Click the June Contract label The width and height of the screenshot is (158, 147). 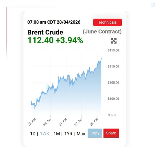tap(102, 32)
